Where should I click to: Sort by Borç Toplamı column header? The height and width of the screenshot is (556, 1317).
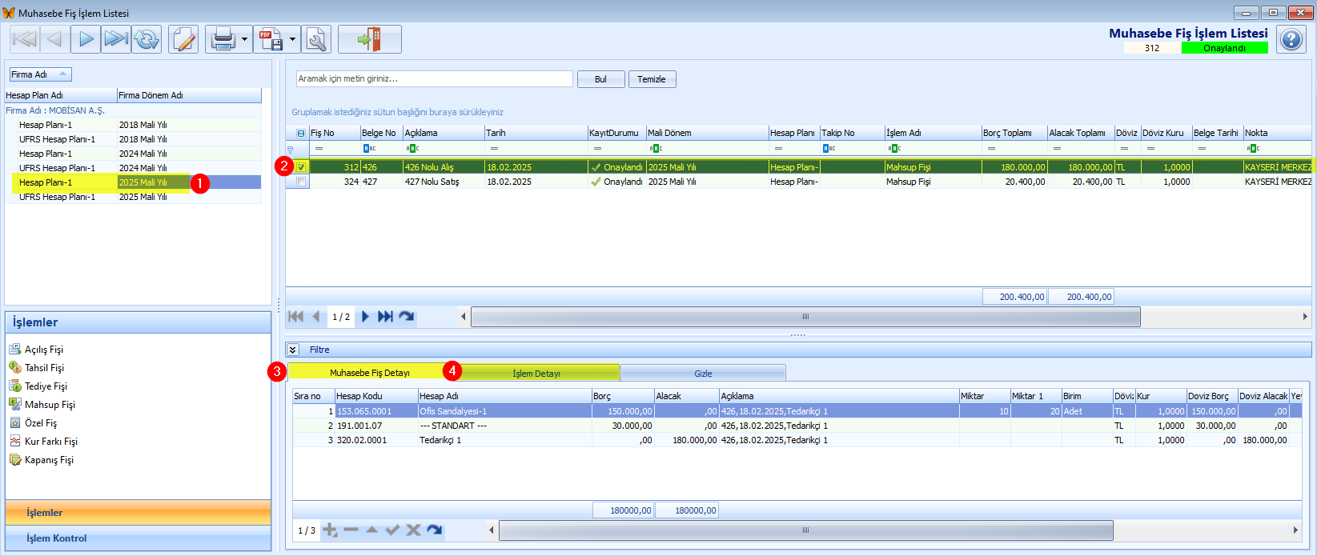tap(1014, 133)
